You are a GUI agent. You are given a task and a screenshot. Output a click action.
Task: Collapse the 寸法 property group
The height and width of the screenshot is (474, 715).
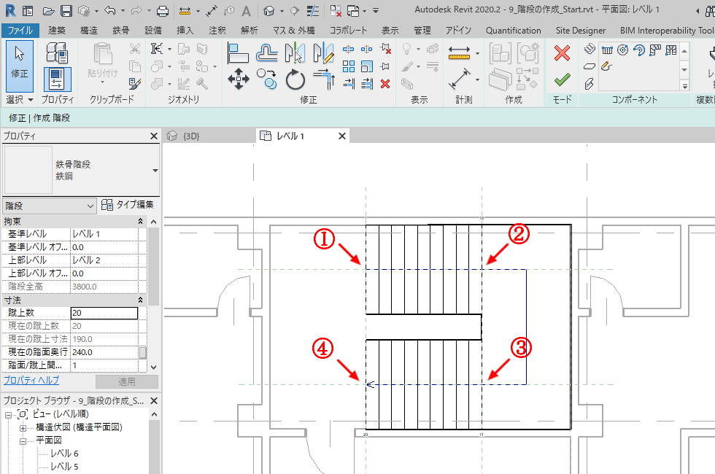click(140, 300)
